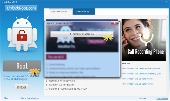Screen dimensions: 170x101
Task: Close the UnlockRoot v3.2.1 window
Action: click(166, 2)
